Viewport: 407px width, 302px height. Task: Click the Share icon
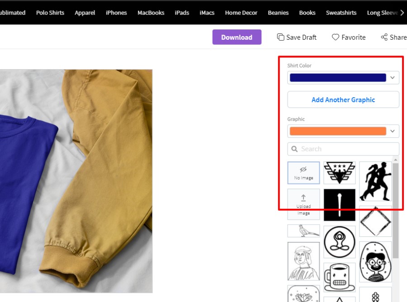point(384,37)
